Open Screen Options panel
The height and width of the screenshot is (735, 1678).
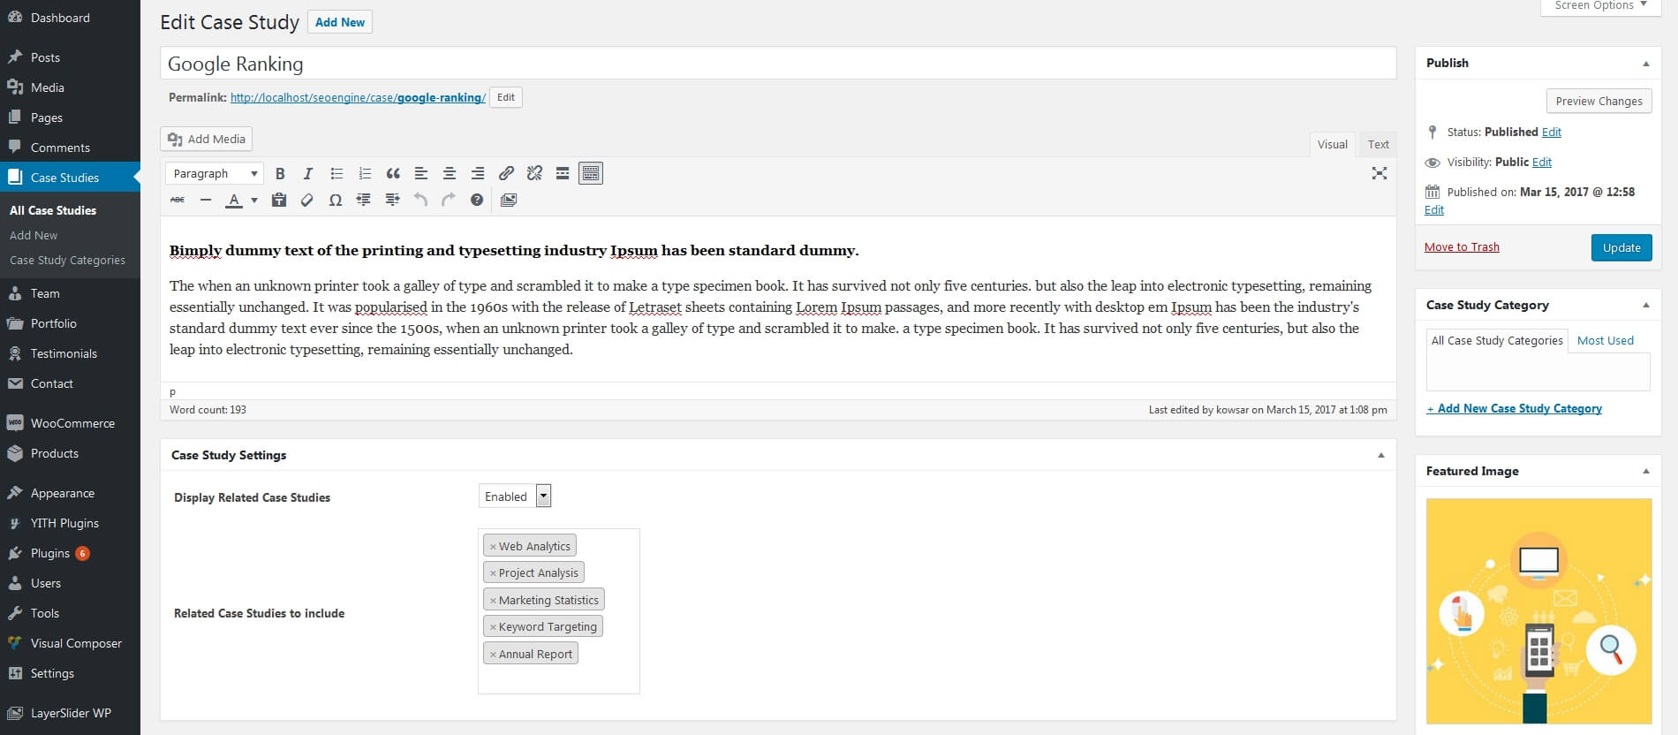click(x=1600, y=6)
